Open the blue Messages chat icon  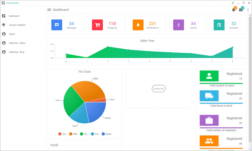click(57, 25)
